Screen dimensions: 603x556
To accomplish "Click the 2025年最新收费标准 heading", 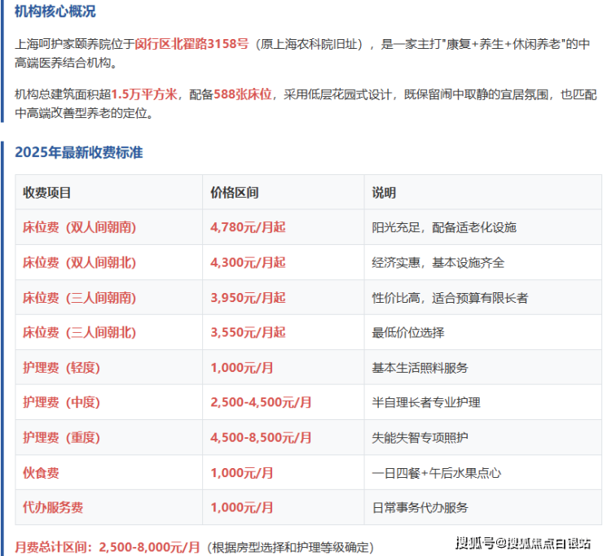I will 79,152.
